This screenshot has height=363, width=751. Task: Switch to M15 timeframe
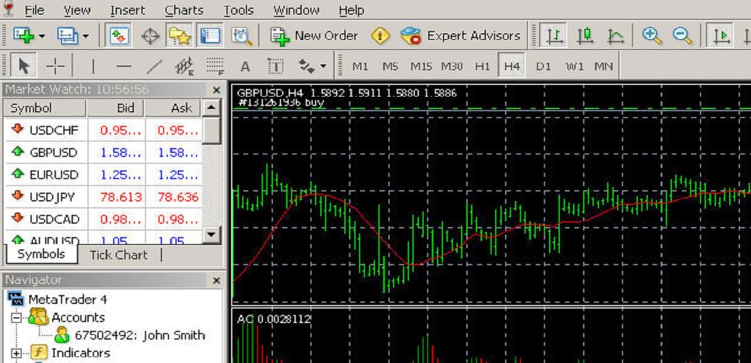click(x=421, y=67)
